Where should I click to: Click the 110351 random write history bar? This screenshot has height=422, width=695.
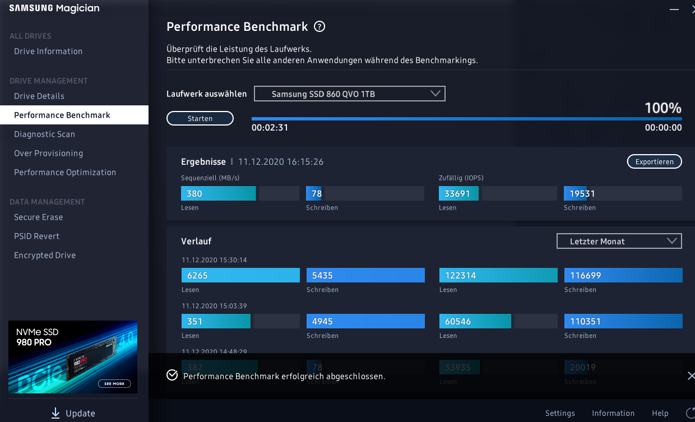point(623,321)
